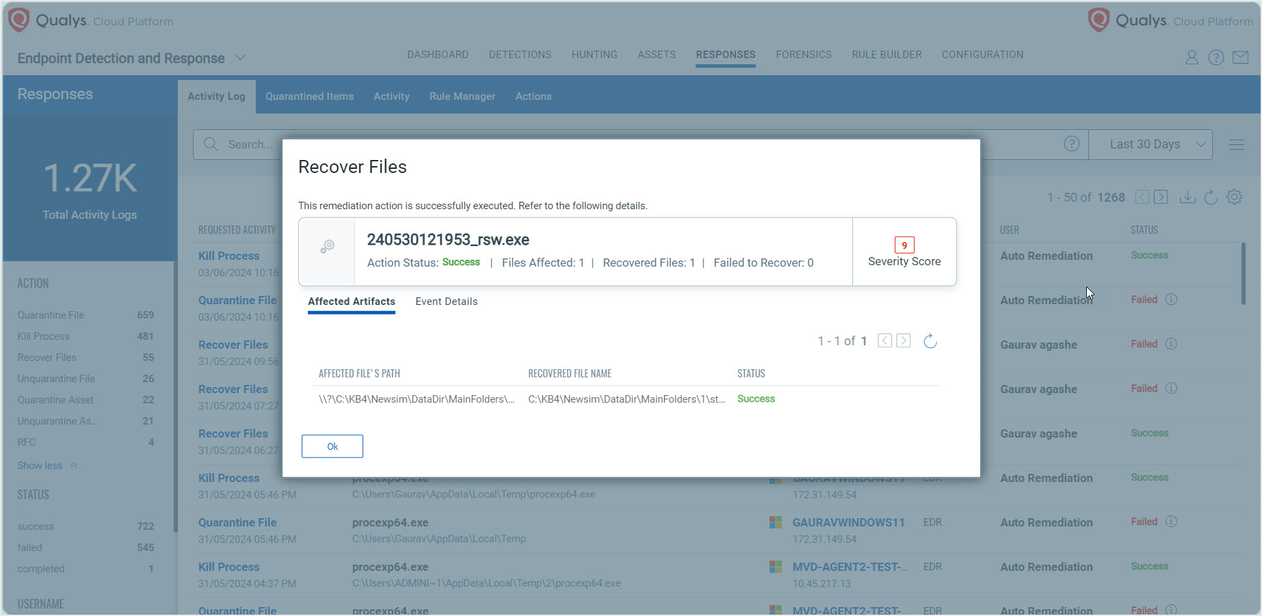Refresh the activity log list

1211,198
